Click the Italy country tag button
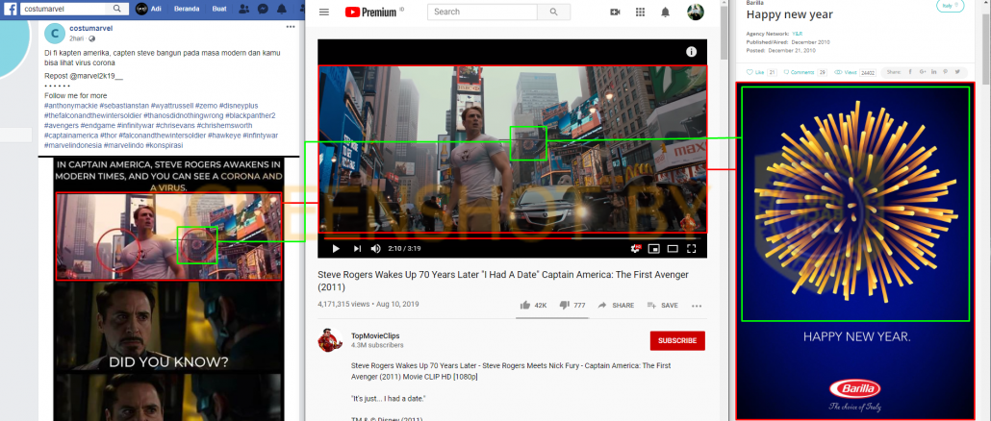Viewport: 991px width, 421px height. coord(950,5)
